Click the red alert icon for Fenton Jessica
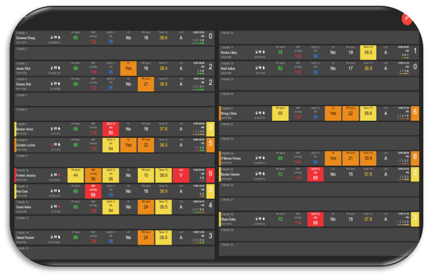The height and width of the screenshot is (276, 428). click(59, 176)
